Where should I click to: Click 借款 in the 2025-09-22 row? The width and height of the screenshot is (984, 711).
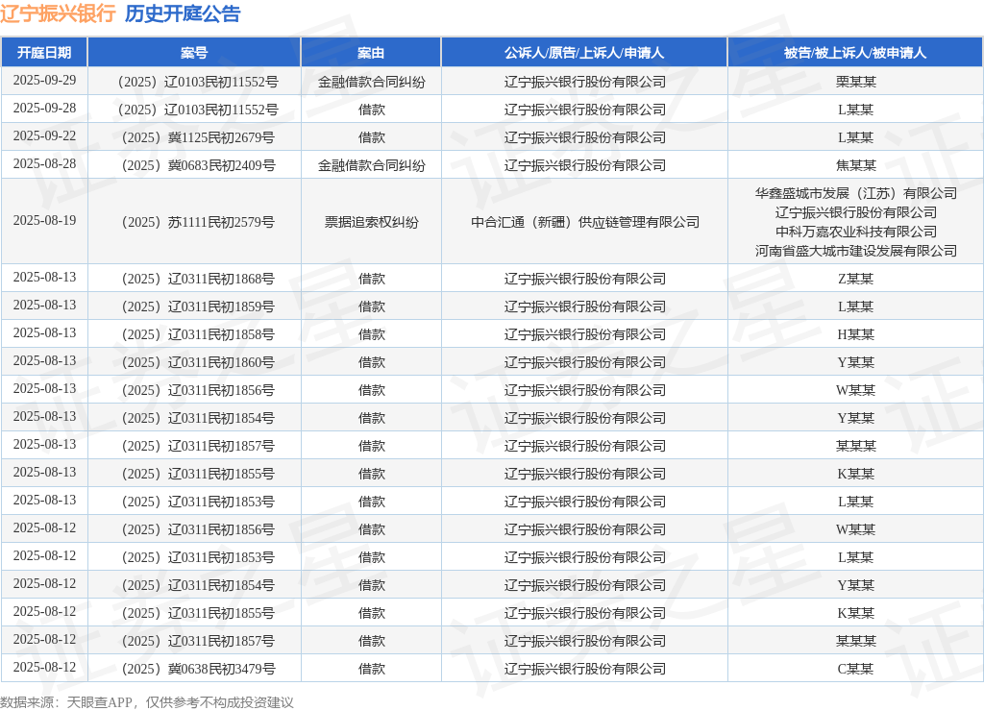(372, 137)
